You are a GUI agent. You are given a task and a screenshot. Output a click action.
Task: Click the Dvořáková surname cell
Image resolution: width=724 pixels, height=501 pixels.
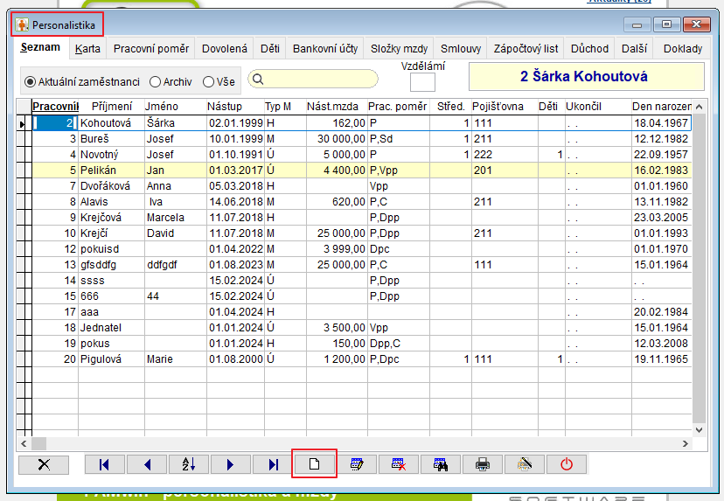pos(111,186)
